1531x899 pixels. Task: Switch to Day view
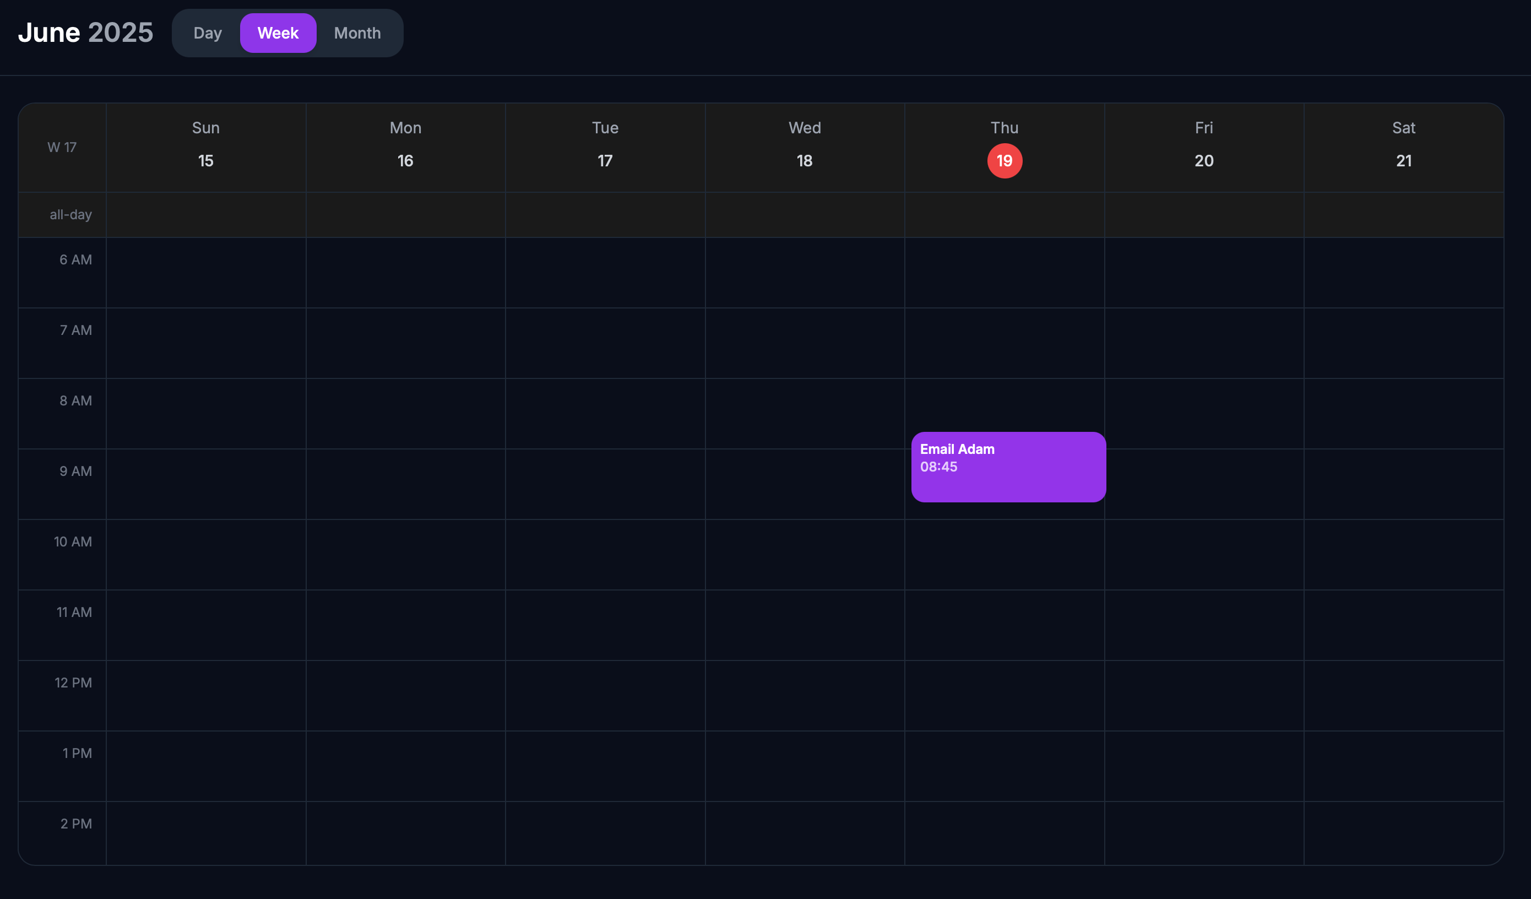point(207,33)
